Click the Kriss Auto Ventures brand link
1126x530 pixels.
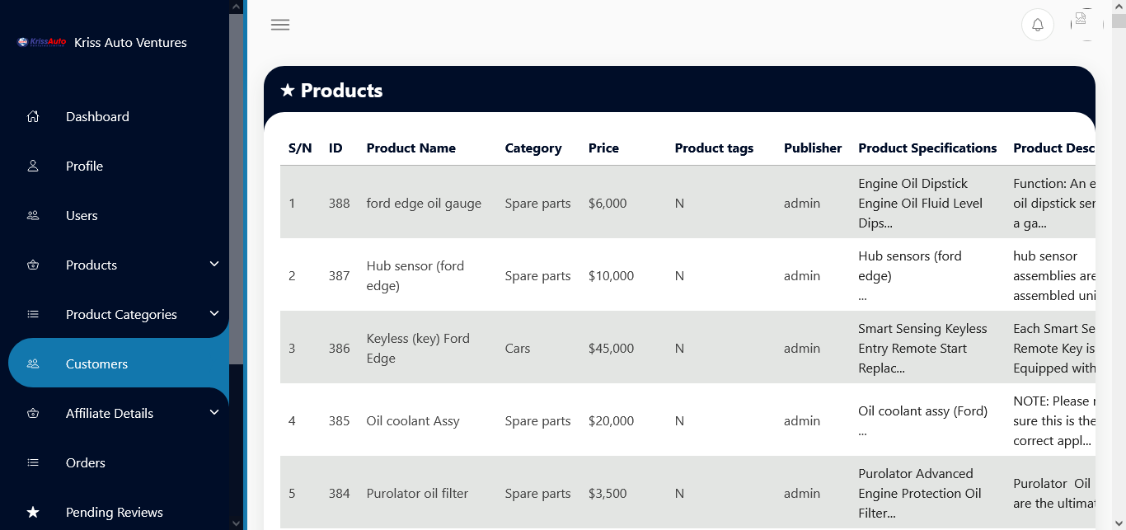pyautogui.click(x=130, y=42)
